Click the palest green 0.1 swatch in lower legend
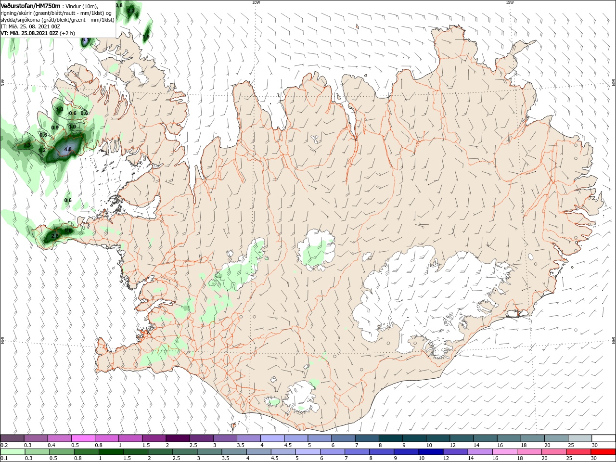This screenshot has height=462, width=616. click(12, 452)
